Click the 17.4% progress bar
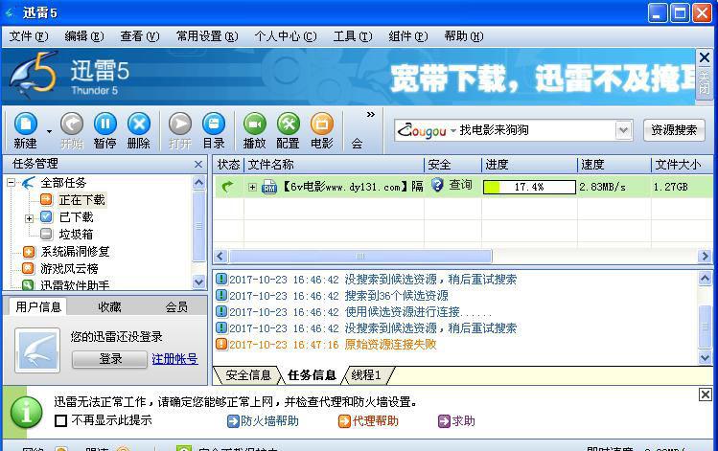The width and height of the screenshot is (718, 451). click(529, 187)
